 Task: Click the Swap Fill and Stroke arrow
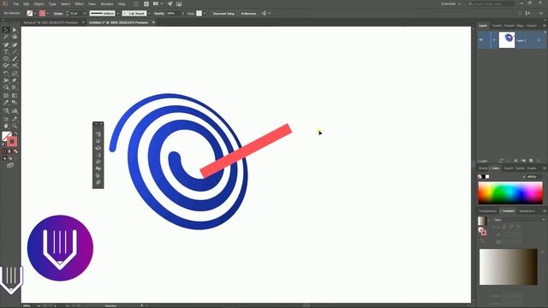coord(15,133)
